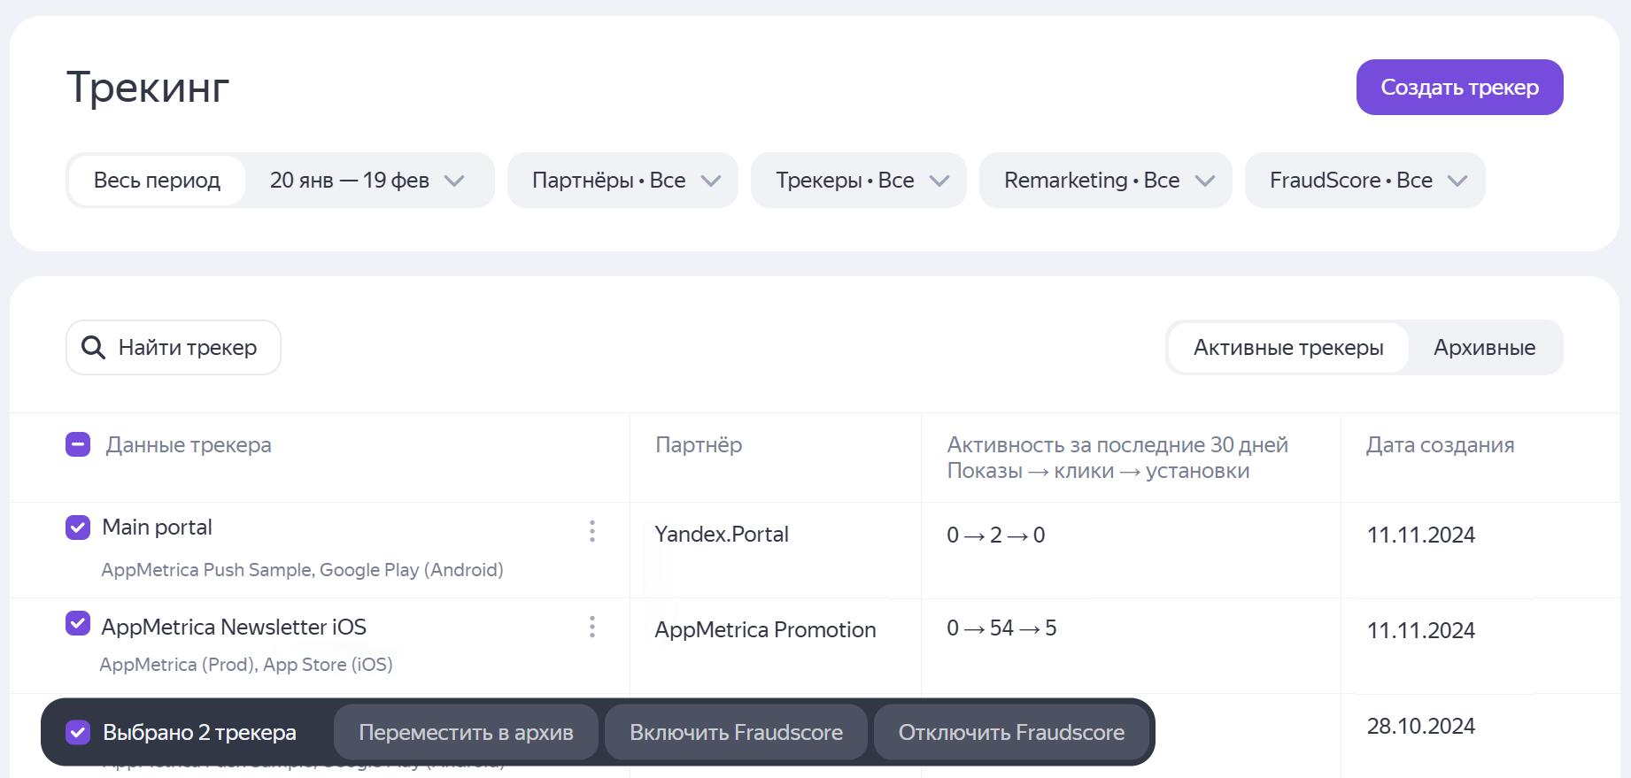Click Переместить в архив button

click(x=466, y=732)
